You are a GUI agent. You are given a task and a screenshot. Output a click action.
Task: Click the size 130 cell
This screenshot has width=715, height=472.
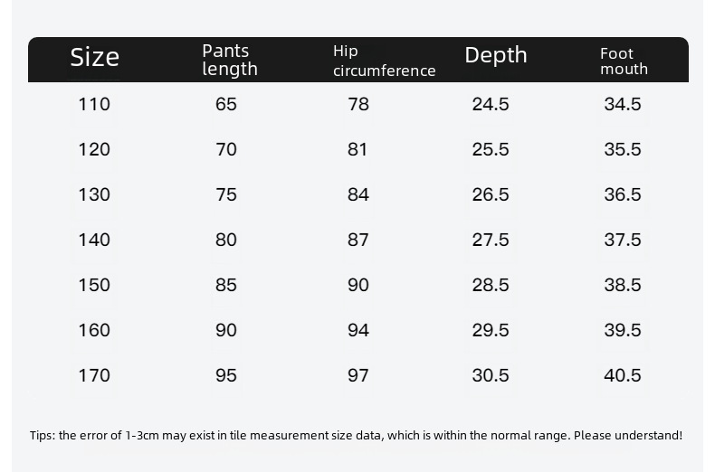[94, 194]
